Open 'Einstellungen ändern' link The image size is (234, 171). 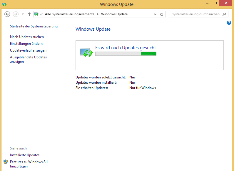(x=26, y=44)
